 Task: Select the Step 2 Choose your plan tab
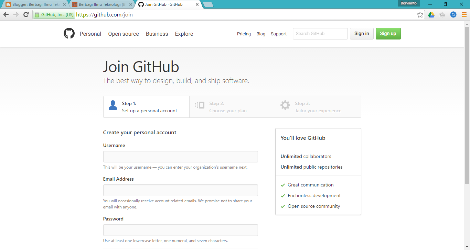(x=232, y=106)
